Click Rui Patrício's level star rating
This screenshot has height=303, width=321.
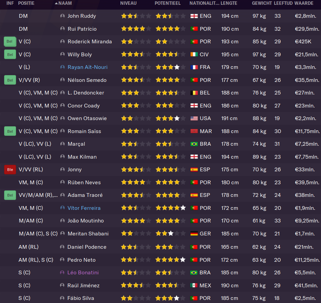pyautogui.click(x=136, y=29)
